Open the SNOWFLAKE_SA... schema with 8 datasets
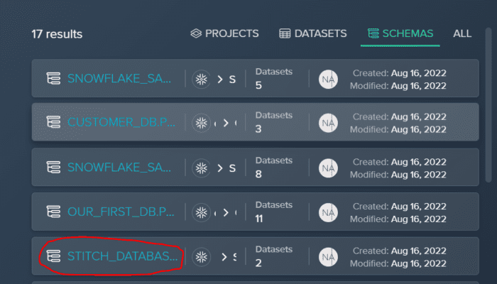The image size is (497, 284). pyautogui.click(x=119, y=168)
